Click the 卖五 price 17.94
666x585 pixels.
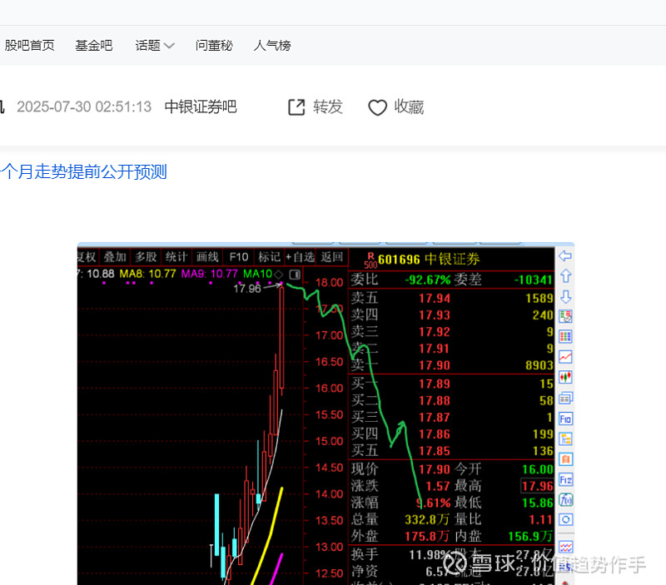coord(435,299)
